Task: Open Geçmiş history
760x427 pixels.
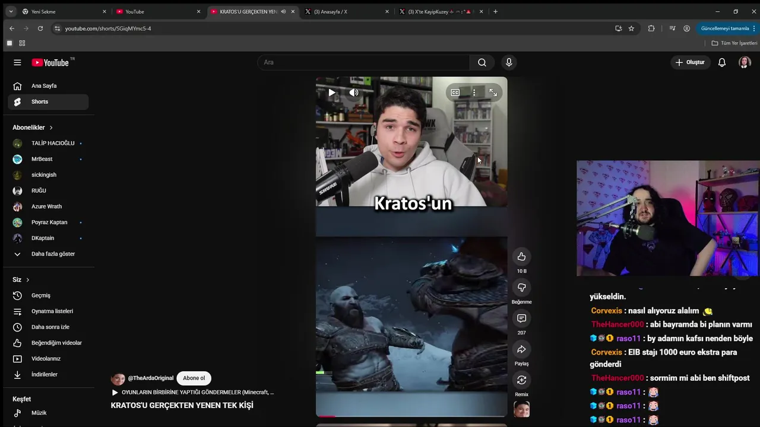Action: point(48,295)
